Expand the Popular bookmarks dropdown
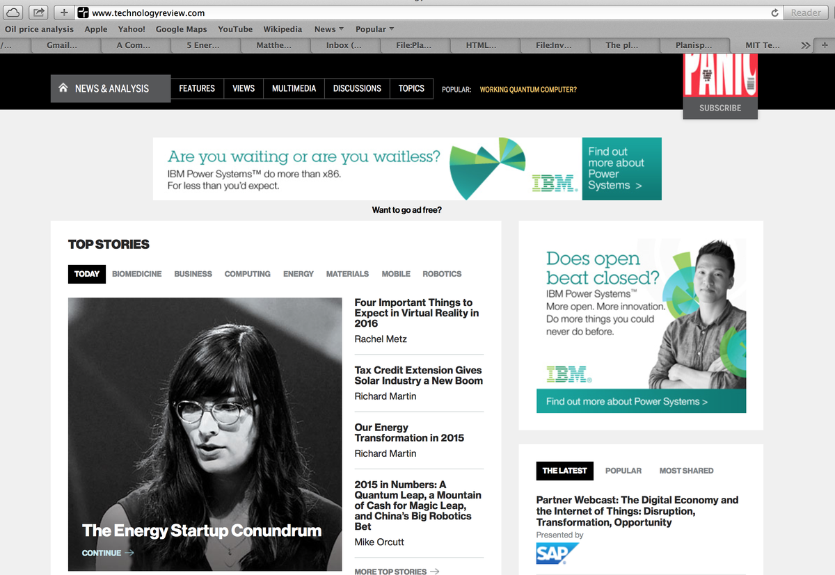The height and width of the screenshot is (575, 835). pyautogui.click(x=374, y=29)
